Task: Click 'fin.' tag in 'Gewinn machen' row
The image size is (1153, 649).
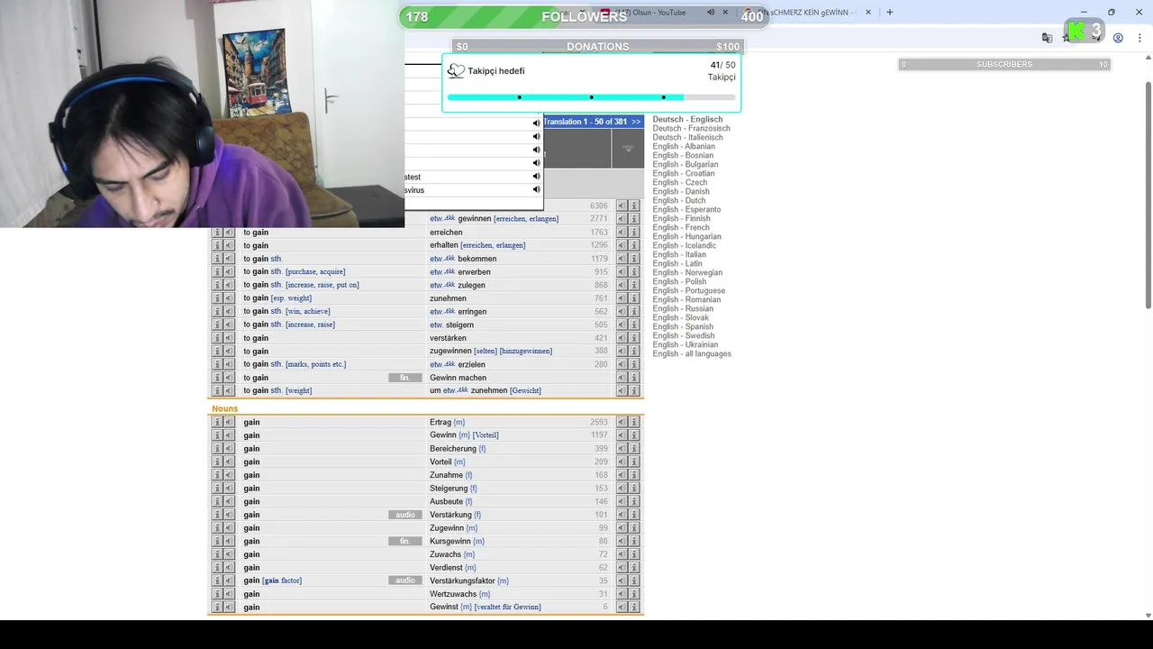Action: click(405, 378)
